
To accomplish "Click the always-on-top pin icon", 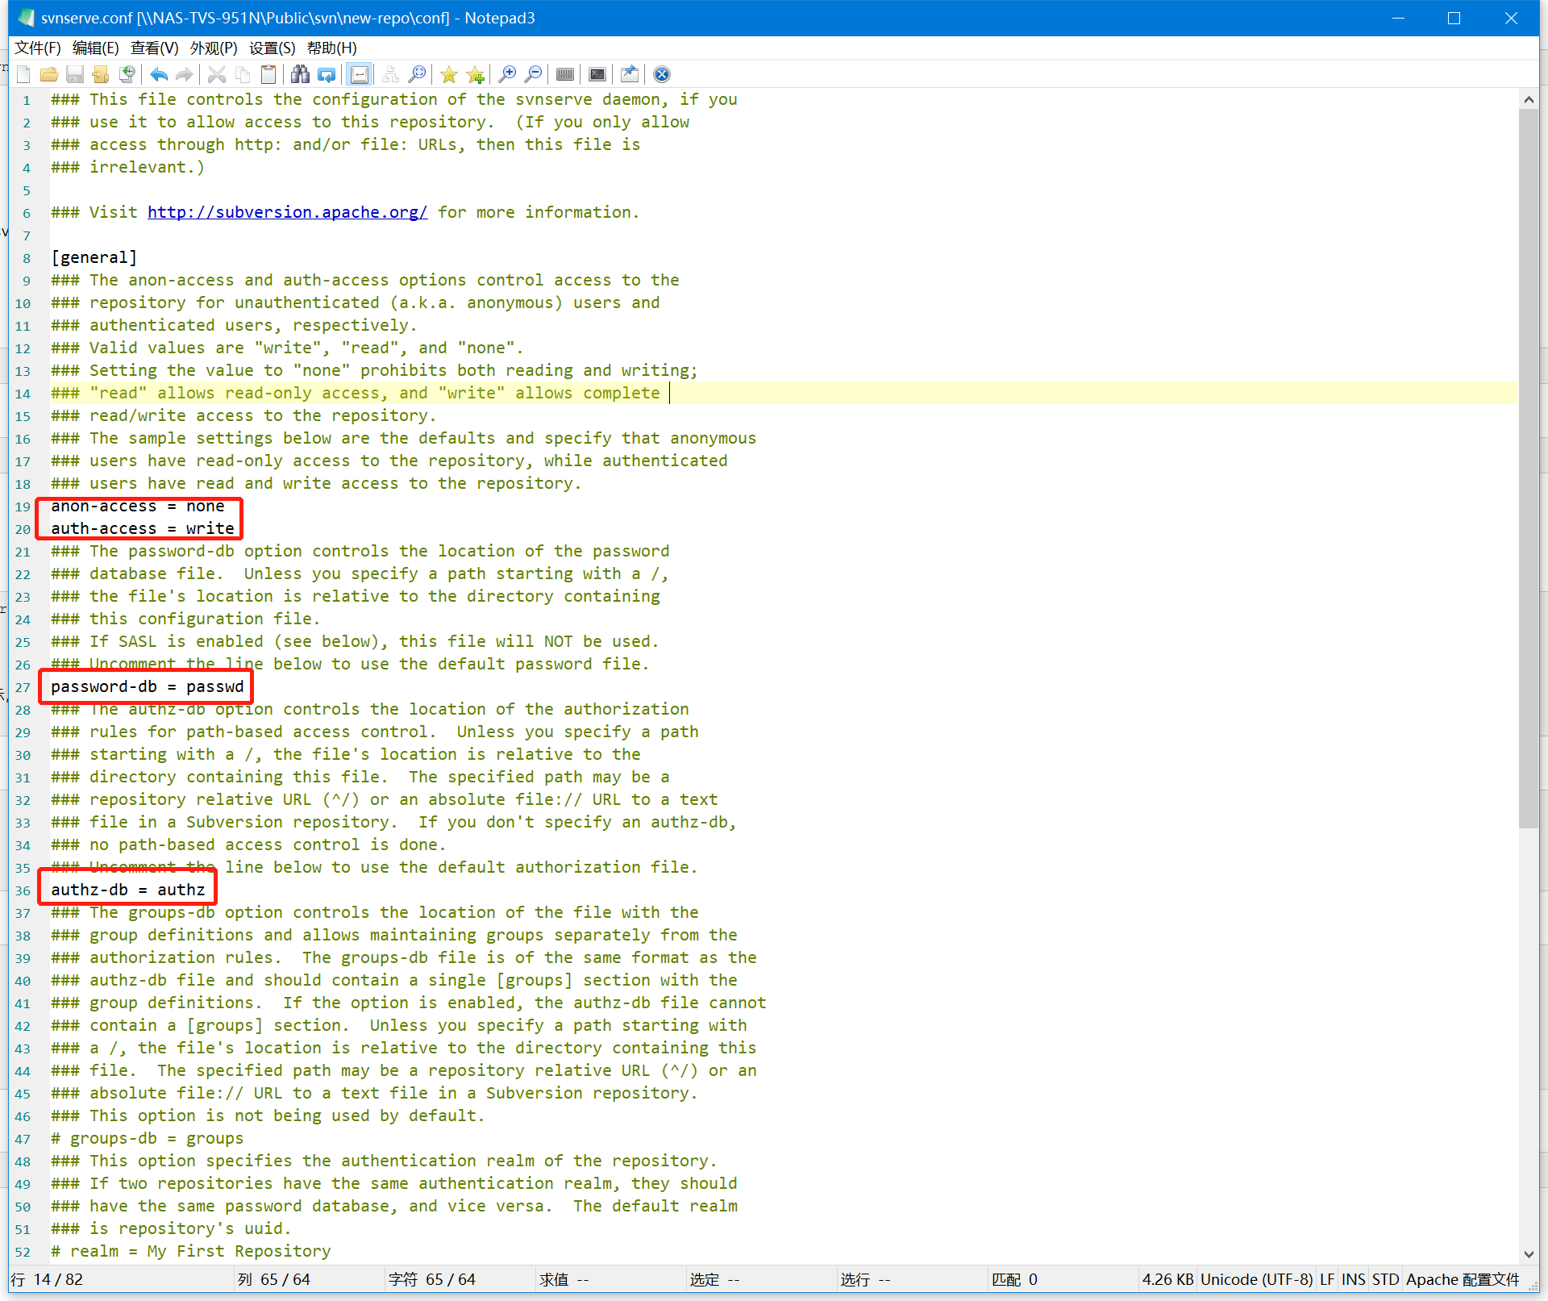I will 630,75.
